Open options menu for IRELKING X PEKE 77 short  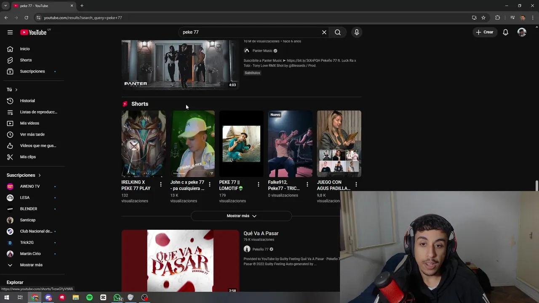click(x=161, y=184)
